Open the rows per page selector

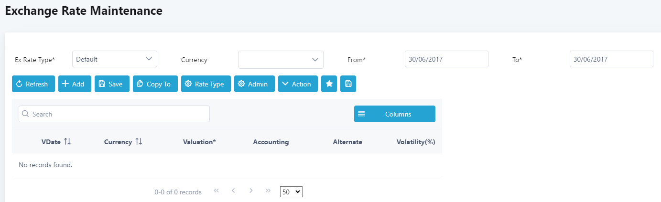(x=292, y=191)
